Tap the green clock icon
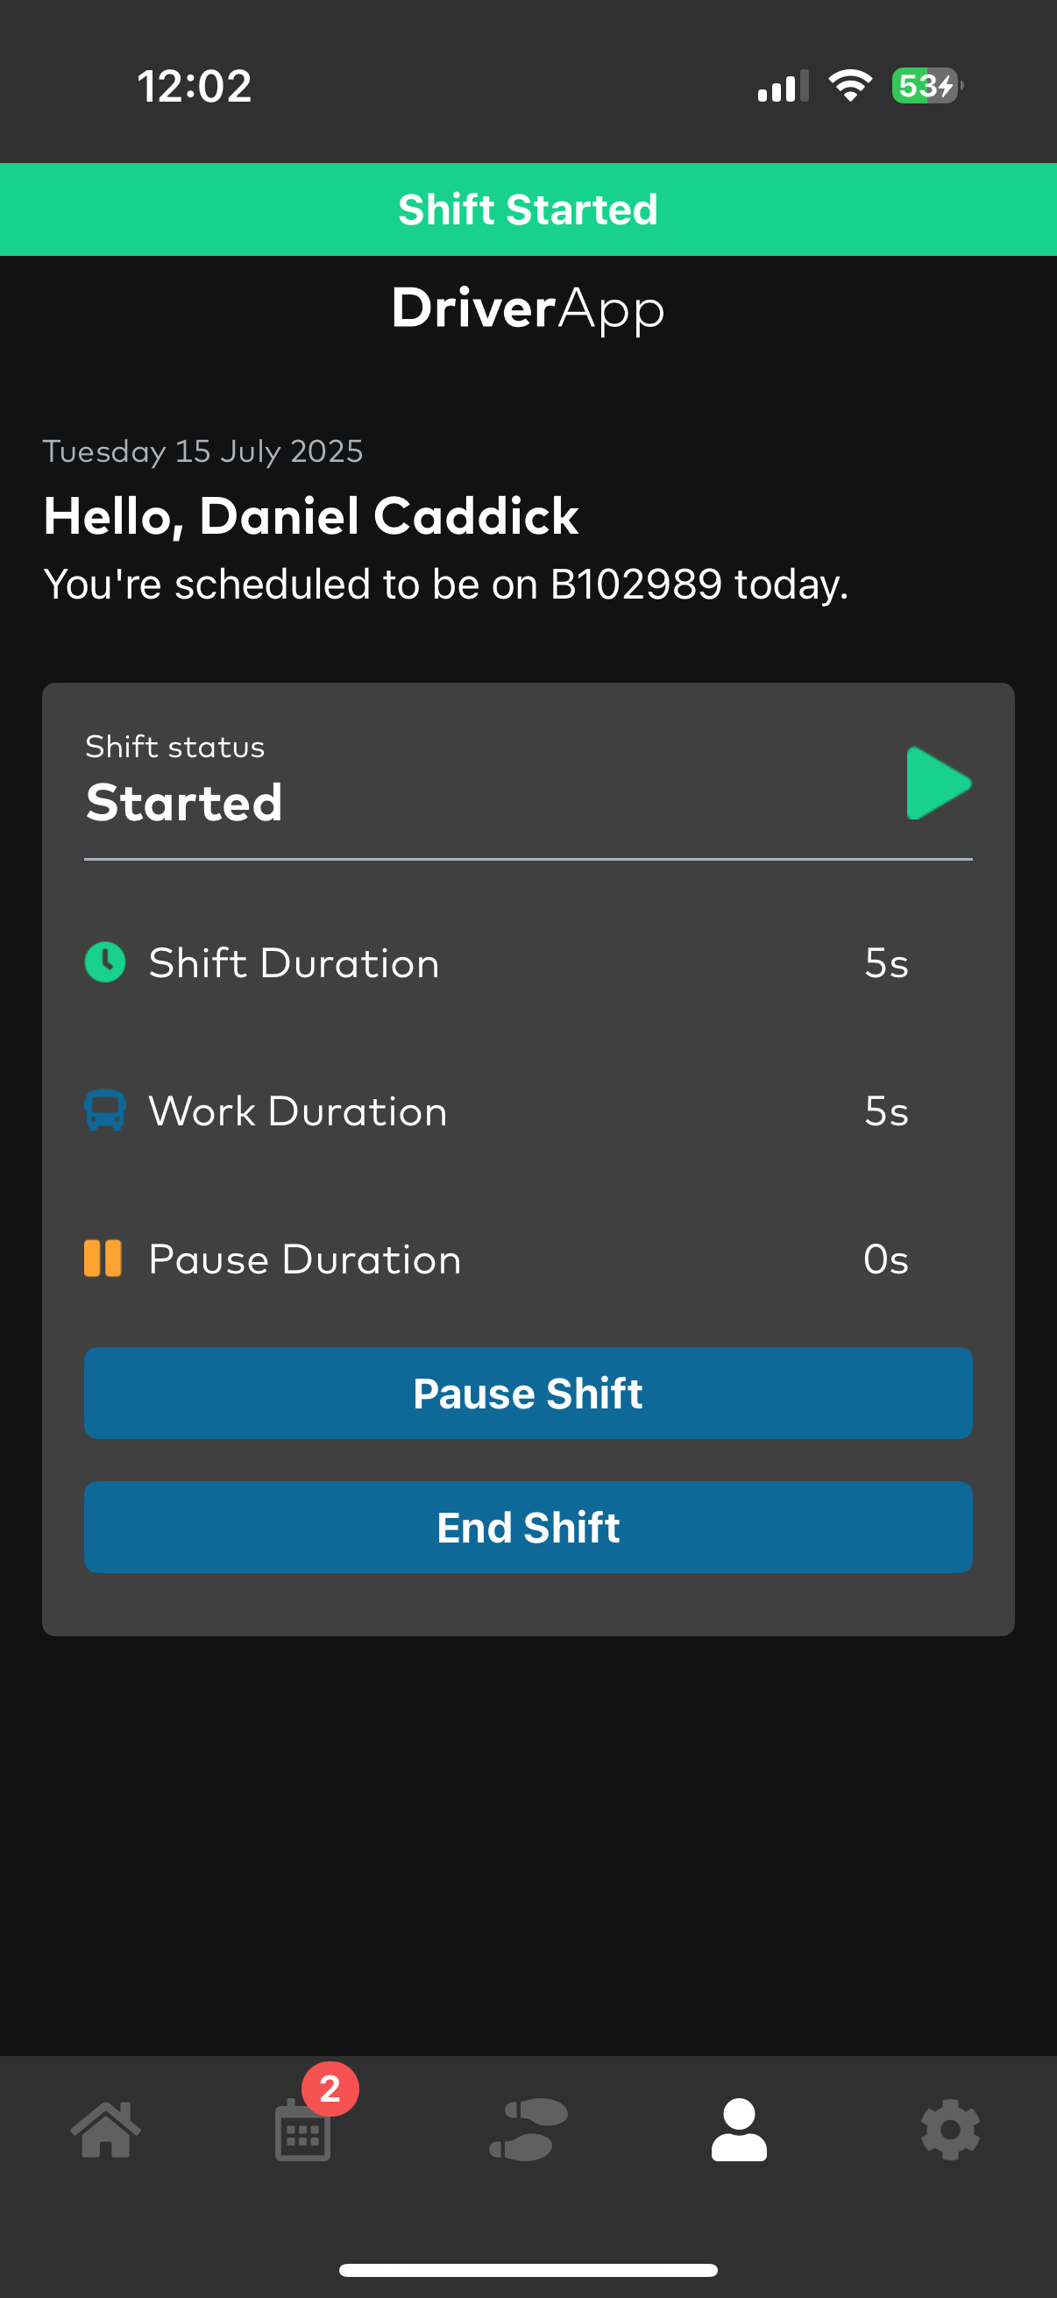 pyautogui.click(x=105, y=962)
